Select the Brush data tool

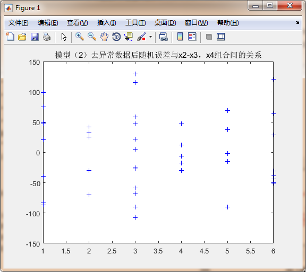click(x=141, y=37)
